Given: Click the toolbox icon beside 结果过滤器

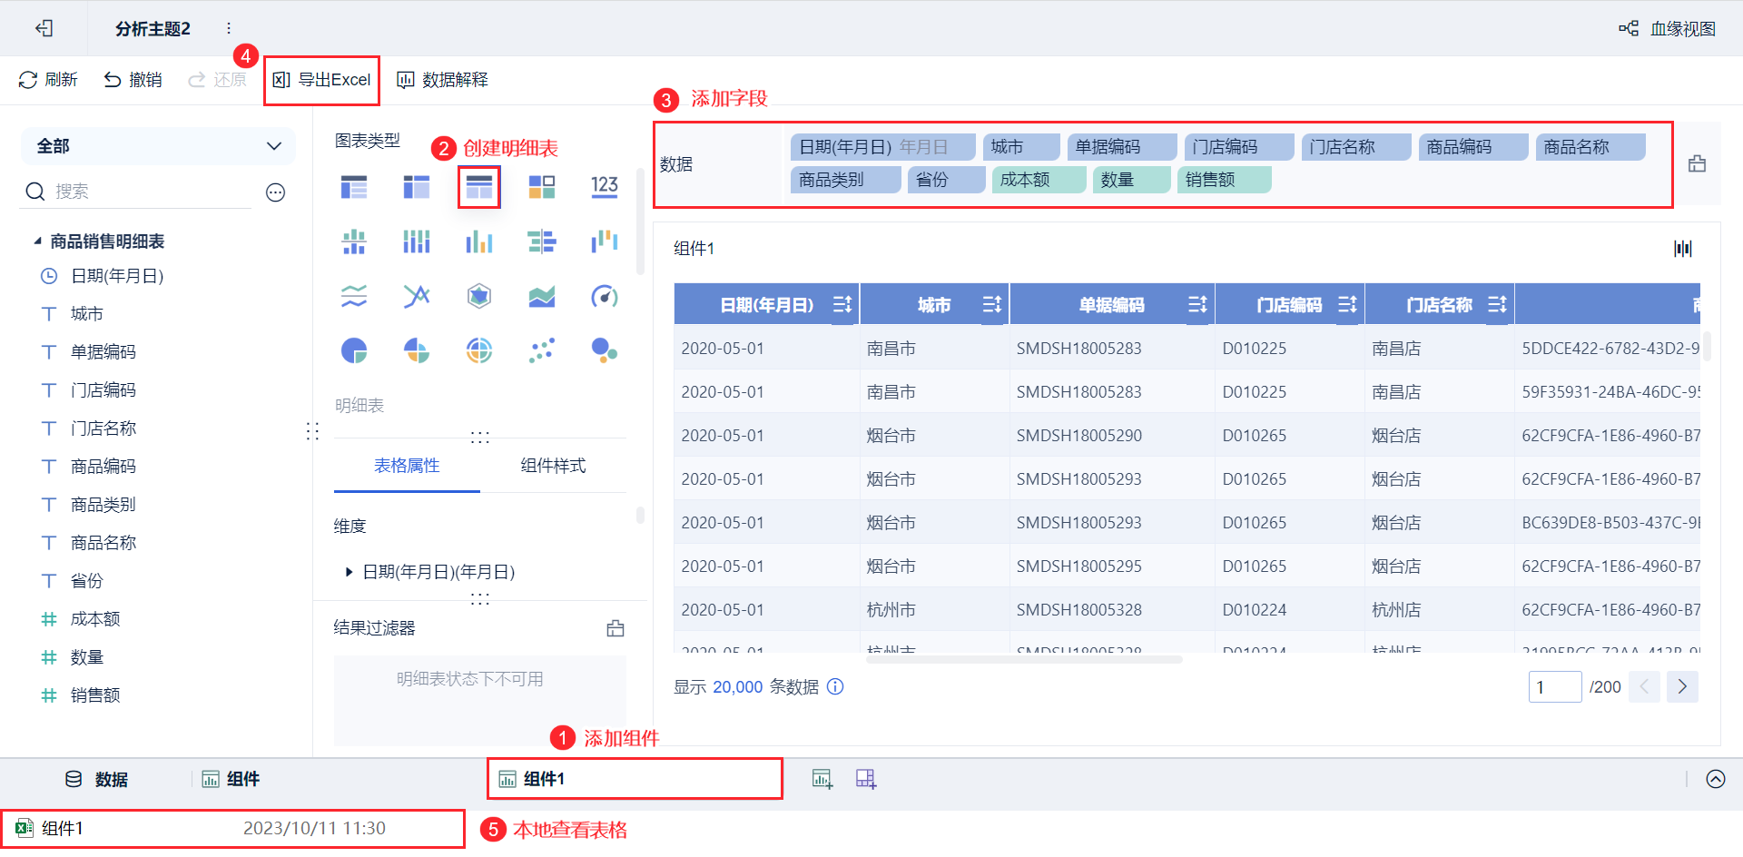Looking at the screenshot, I should point(615,628).
